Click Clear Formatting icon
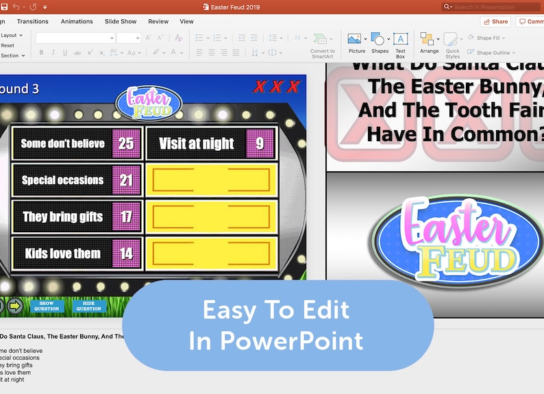This screenshot has width=544, height=394. [x=179, y=38]
